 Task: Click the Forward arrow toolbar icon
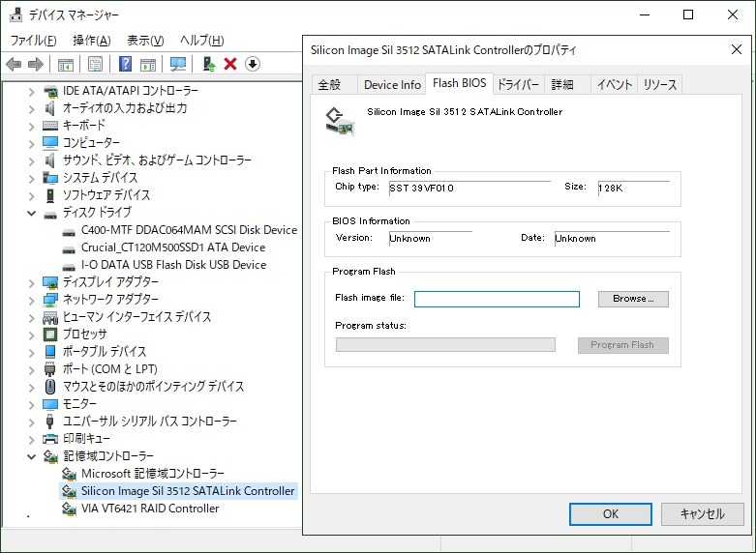point(36,64)
